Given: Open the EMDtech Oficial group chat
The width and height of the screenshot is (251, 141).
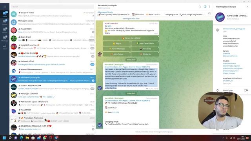Looking at the screenshot, I should click(53, 63).
